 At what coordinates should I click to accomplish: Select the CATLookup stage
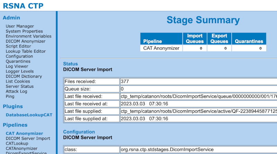point(17,143)
